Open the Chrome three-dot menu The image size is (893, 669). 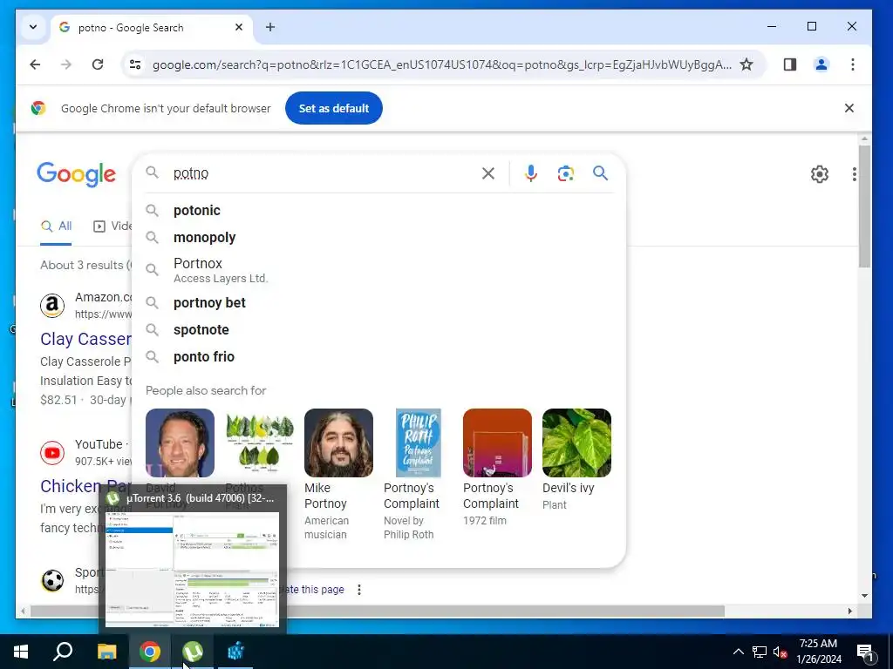[853, 64]
